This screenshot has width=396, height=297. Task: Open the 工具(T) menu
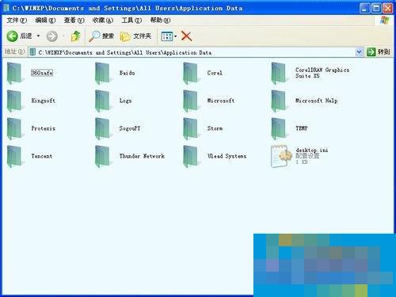pos(131,20)
